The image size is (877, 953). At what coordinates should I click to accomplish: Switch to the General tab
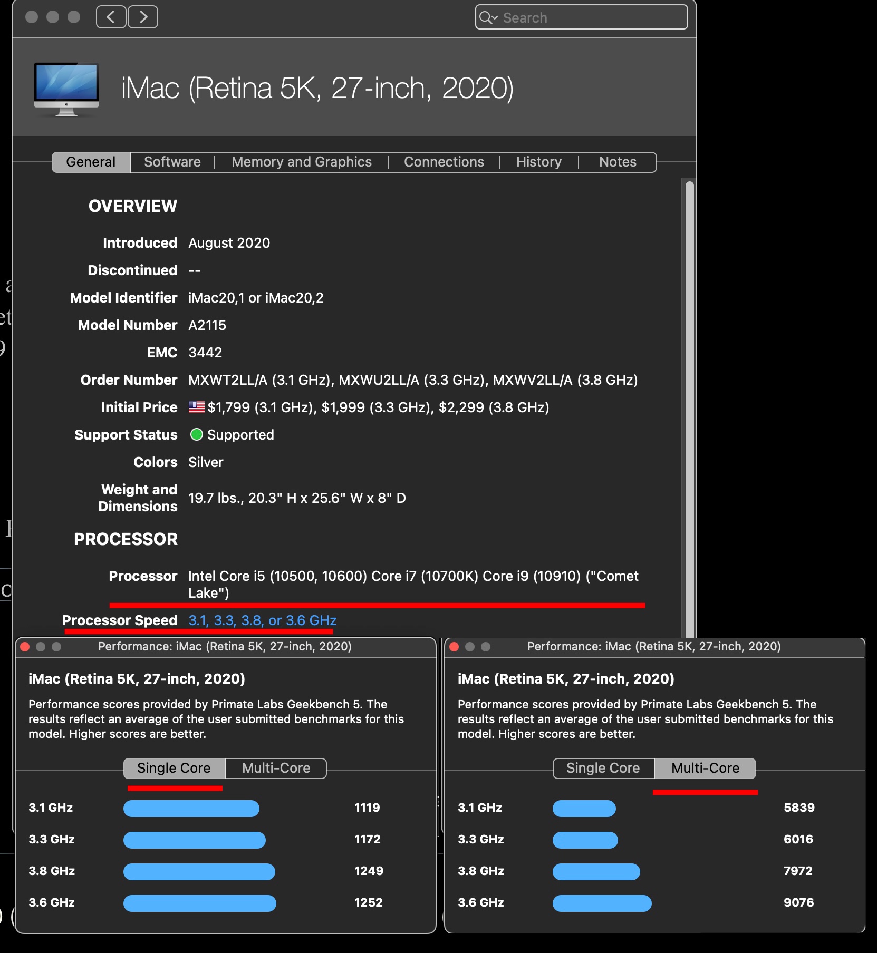coord(91,162)
